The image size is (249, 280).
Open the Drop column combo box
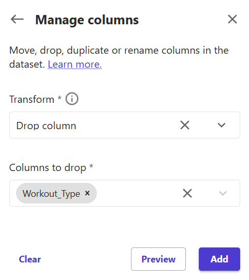124,125
